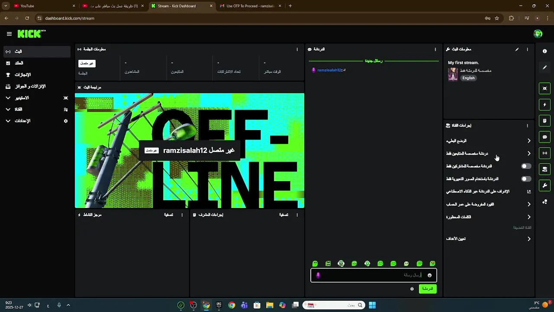Viewport: 554px width, 312px height.
Task: Open تصفية filter in إجراءات المشرف panel
Action: point(283,215)
